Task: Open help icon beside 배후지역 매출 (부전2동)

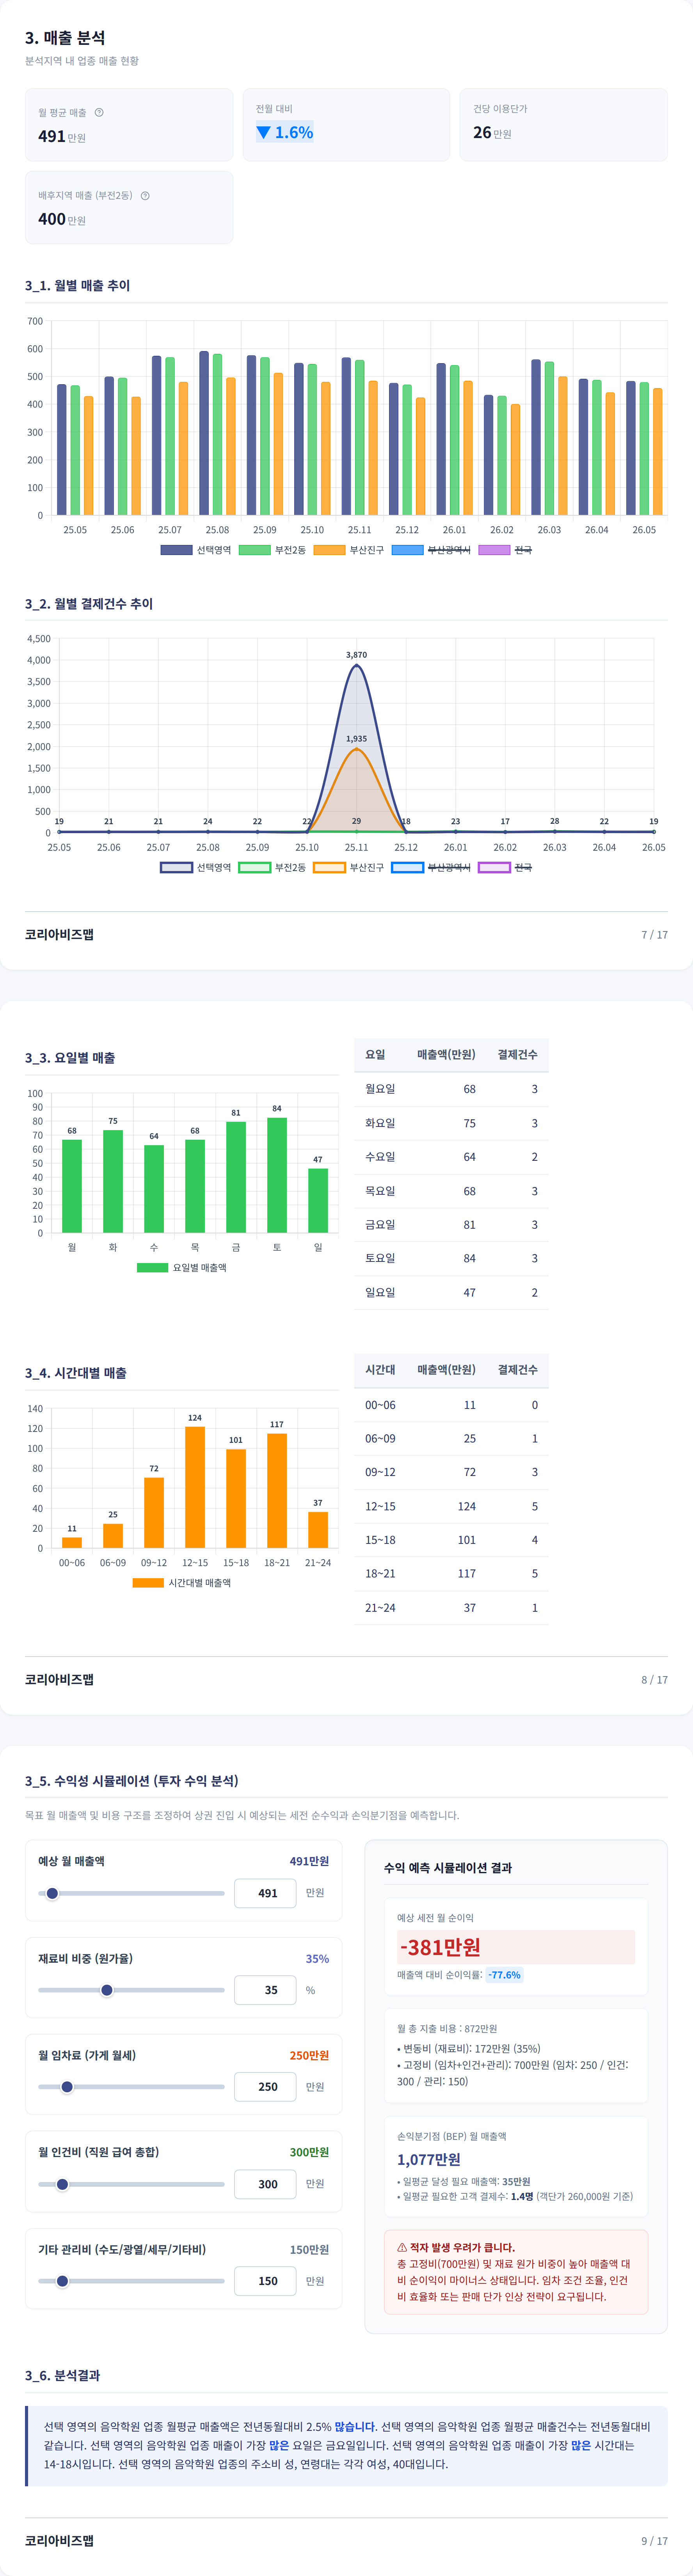Action: tap(145, 196)
